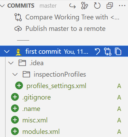
Task: Click Compare Working Tree with option
Action: 67,17
